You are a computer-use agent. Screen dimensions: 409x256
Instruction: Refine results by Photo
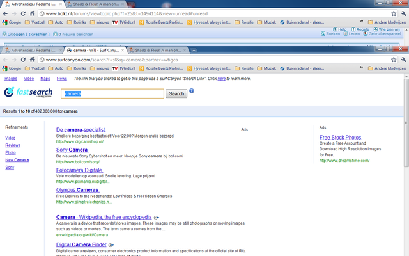(x=10, y=152)
